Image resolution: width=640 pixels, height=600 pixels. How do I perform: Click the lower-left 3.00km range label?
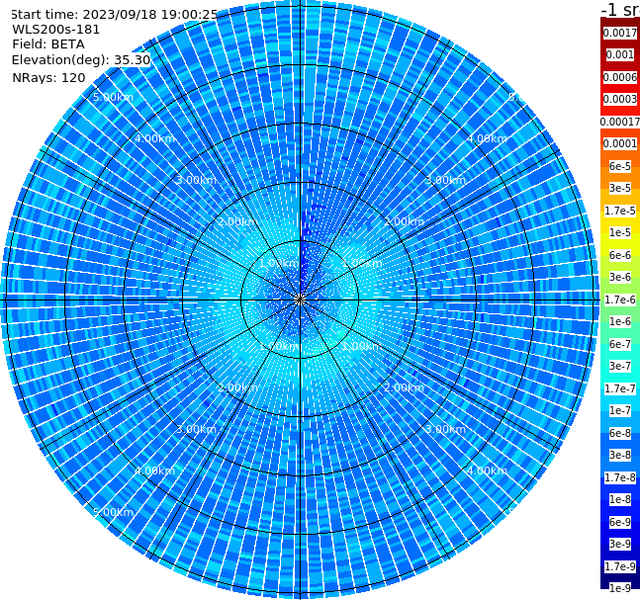[x=196, y=429]
